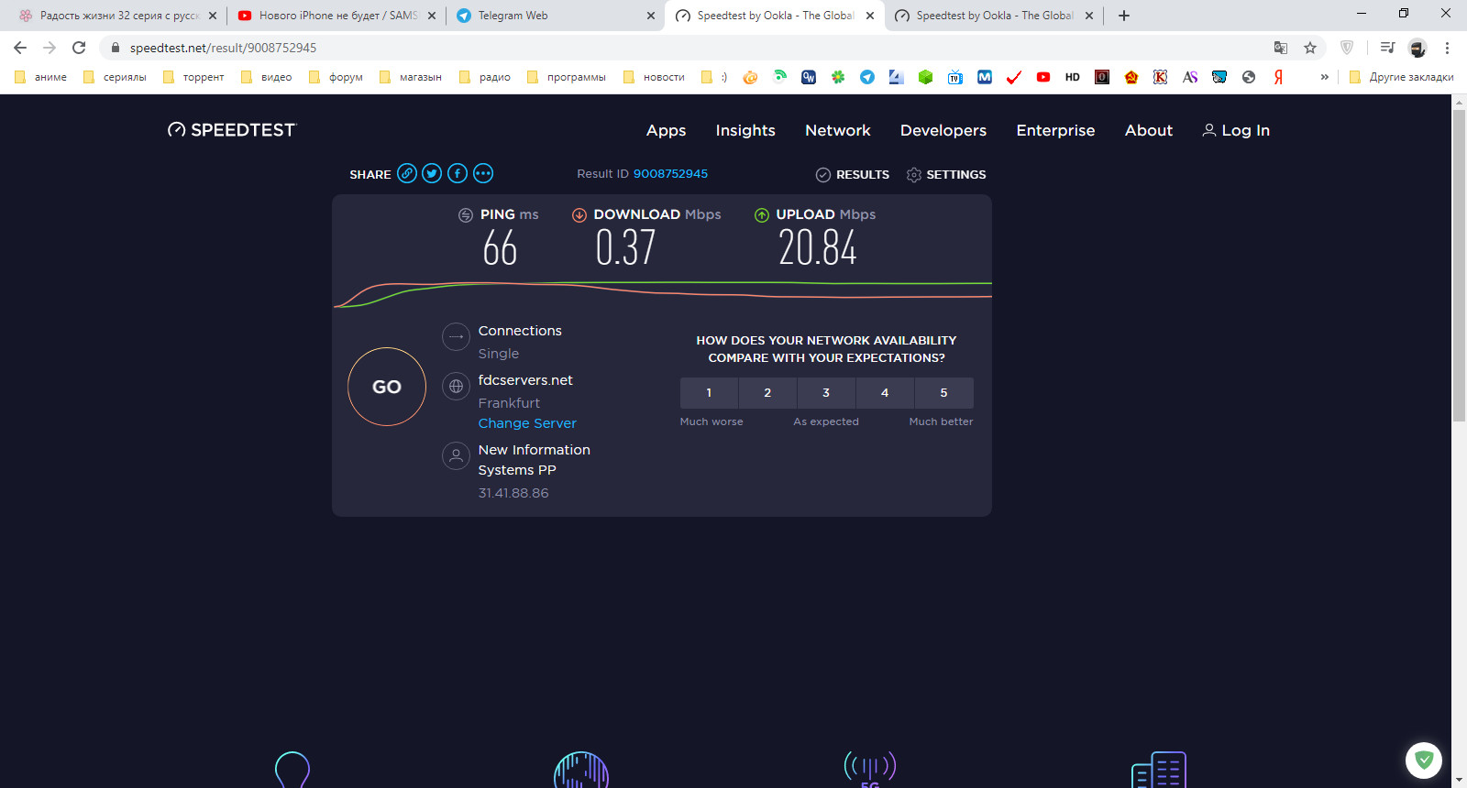Open the orange @ mail bookmark
1467x788 pixels.
750,77
